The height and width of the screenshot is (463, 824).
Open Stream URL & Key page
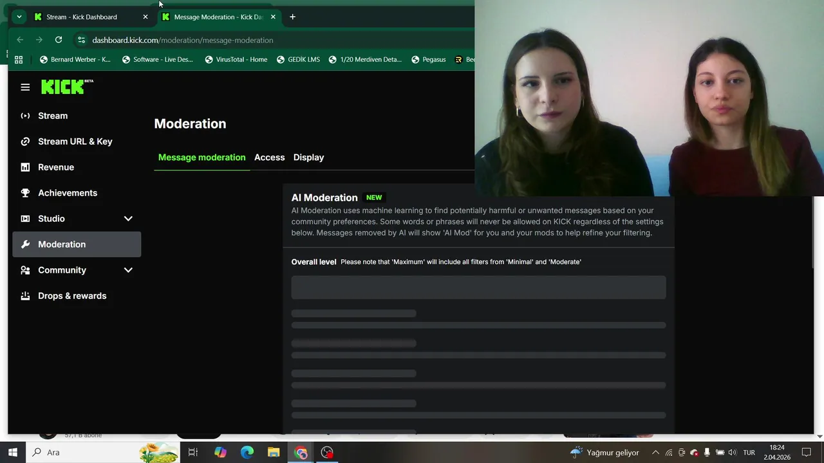point(75,141)
